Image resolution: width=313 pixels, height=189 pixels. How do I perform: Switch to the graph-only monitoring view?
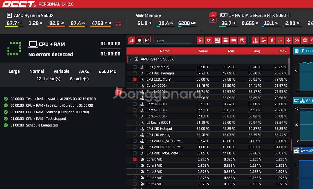(x=147, y=40)
